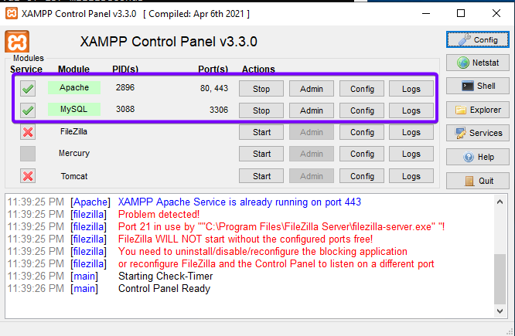Click 'Port 21 in use' log line
Image resolution: width=515 pixels, height=336 pixels.
tap(281, 227)
